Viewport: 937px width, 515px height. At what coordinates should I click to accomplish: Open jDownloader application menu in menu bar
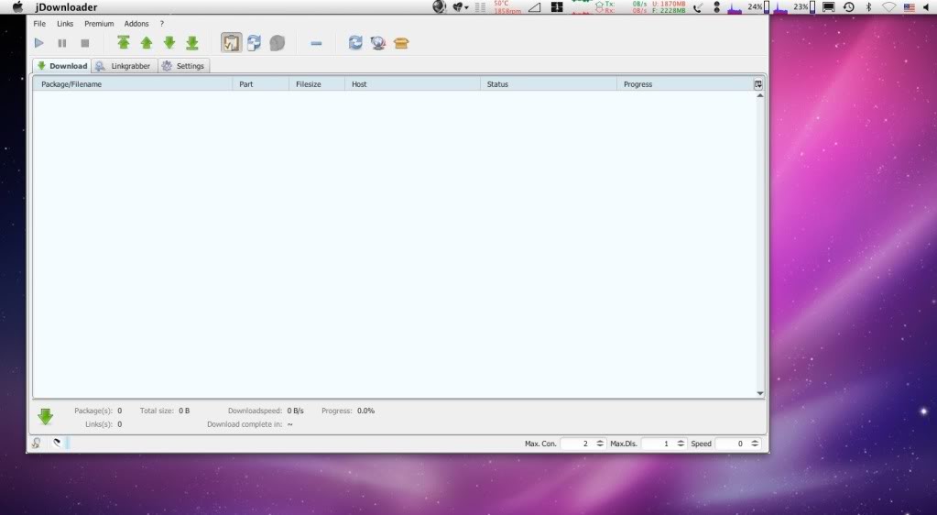tap(66, 7)
